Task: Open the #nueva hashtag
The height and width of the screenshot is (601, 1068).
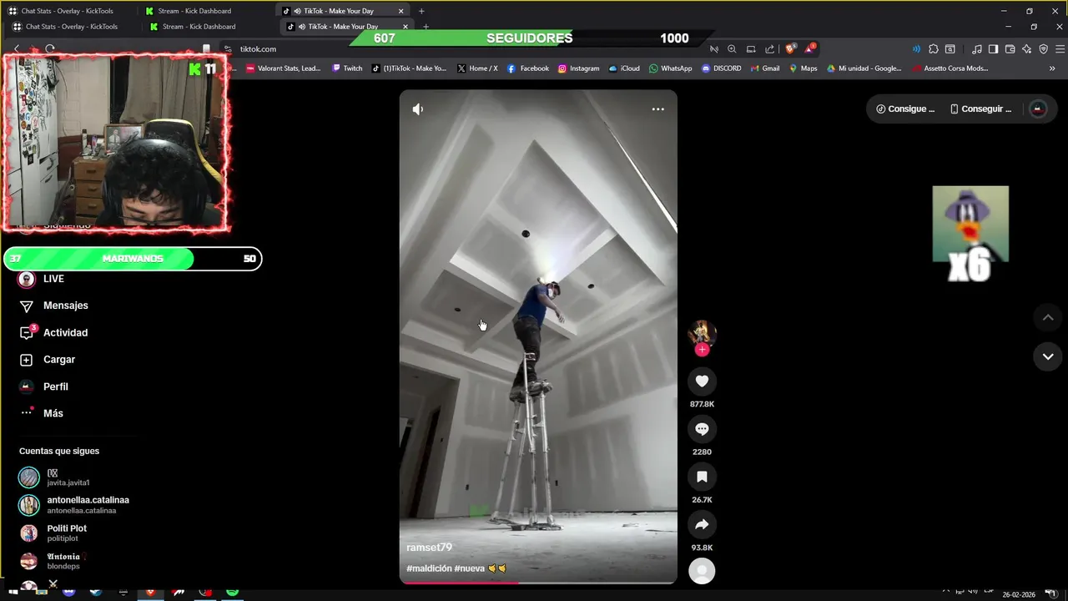Action: point(470,568)
